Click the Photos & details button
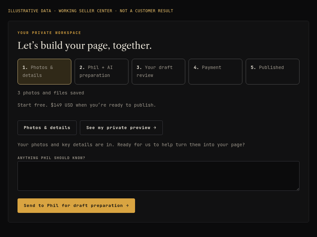Viewport: 317px width, 237px height. pos(47,128)
